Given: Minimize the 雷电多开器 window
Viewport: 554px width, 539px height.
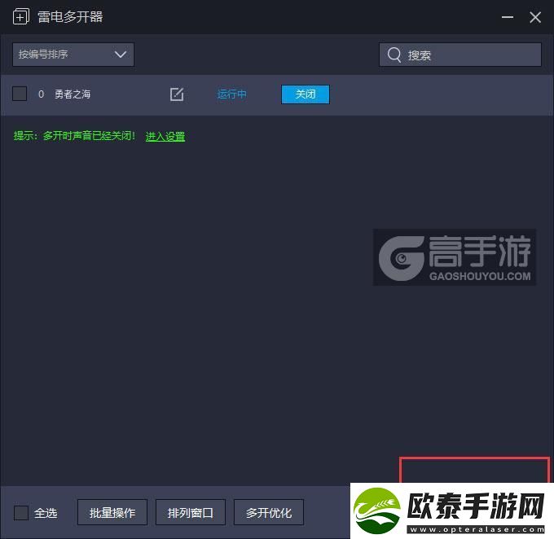Looking at the screenshot, I should tap(508, 17).
